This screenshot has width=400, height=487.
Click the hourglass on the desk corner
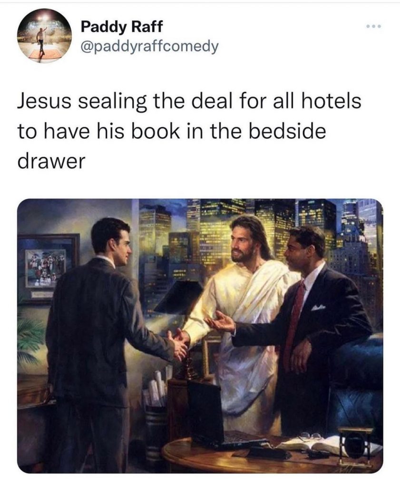point(355,446)
